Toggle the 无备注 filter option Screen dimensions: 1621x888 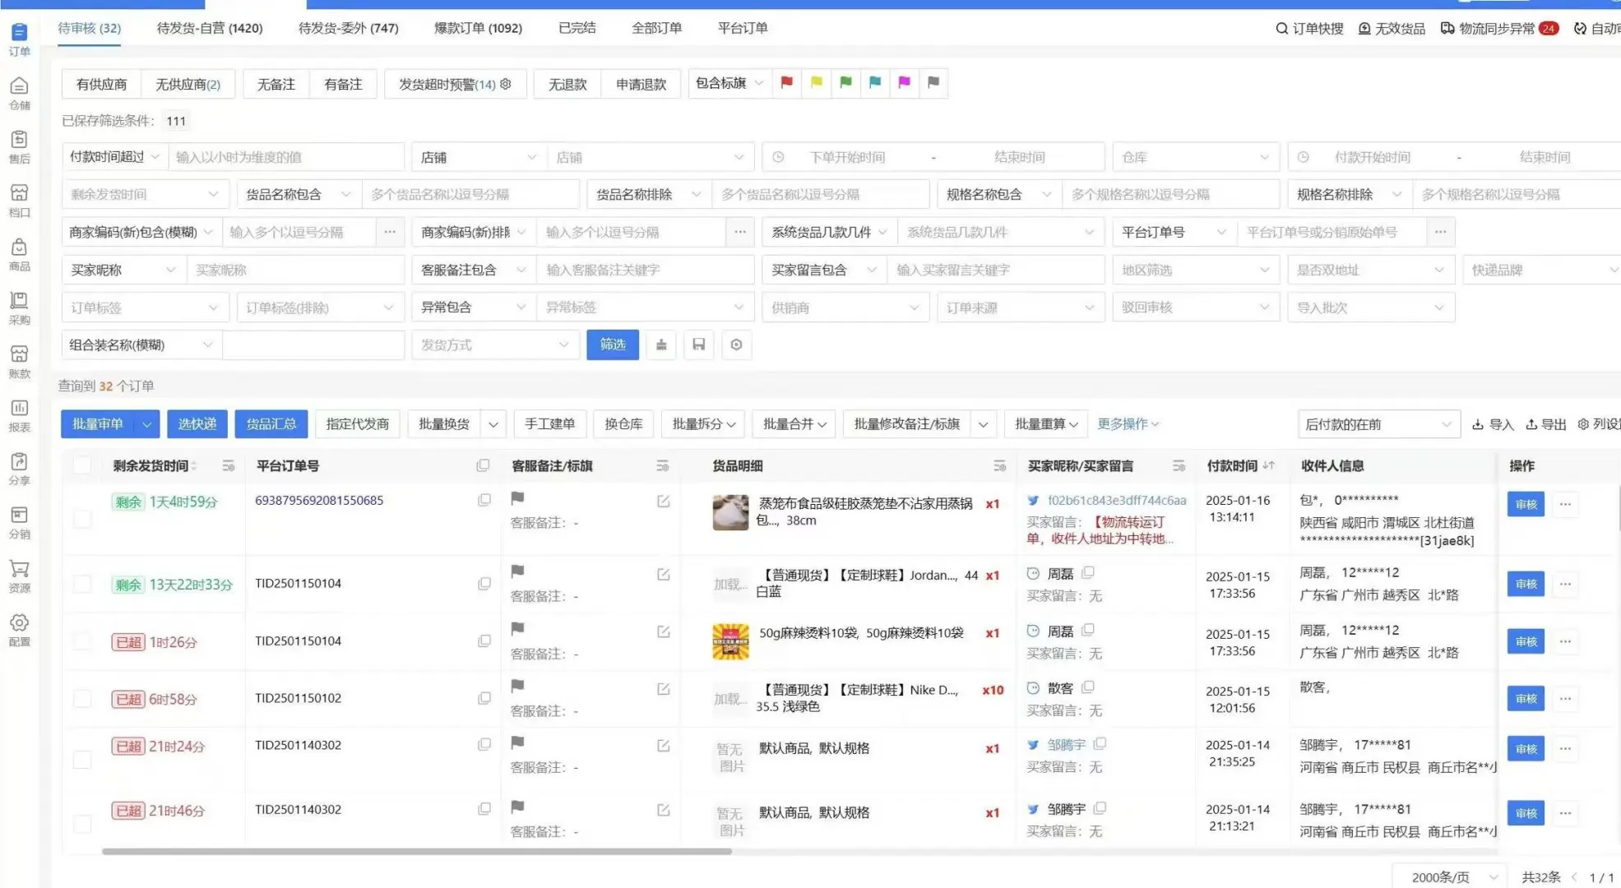point(275,83)
